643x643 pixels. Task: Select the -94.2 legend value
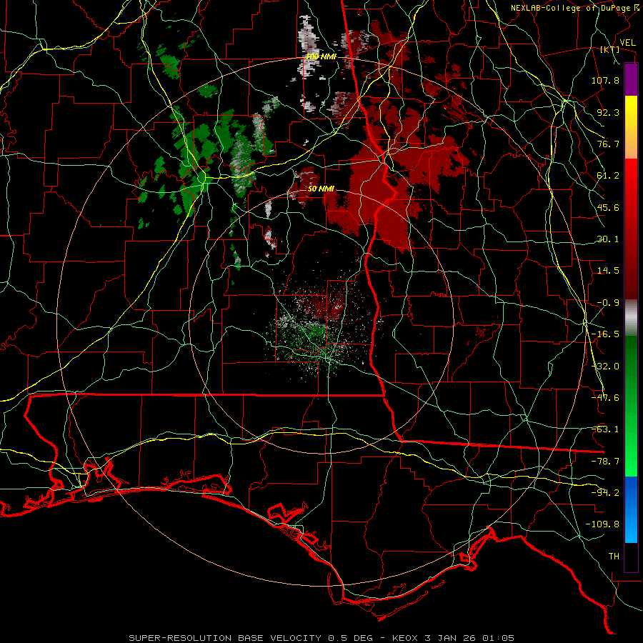(605, 493)
